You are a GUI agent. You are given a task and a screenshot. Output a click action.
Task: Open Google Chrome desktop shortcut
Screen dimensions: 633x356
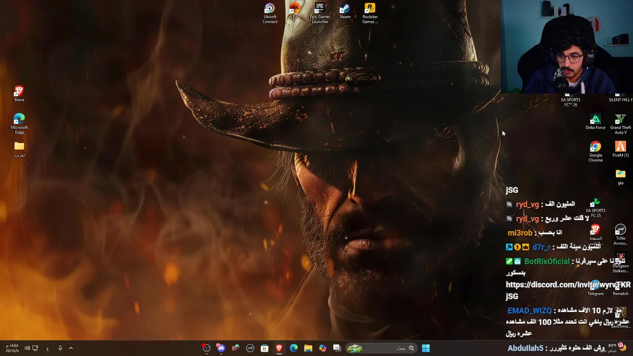point(595,152)
